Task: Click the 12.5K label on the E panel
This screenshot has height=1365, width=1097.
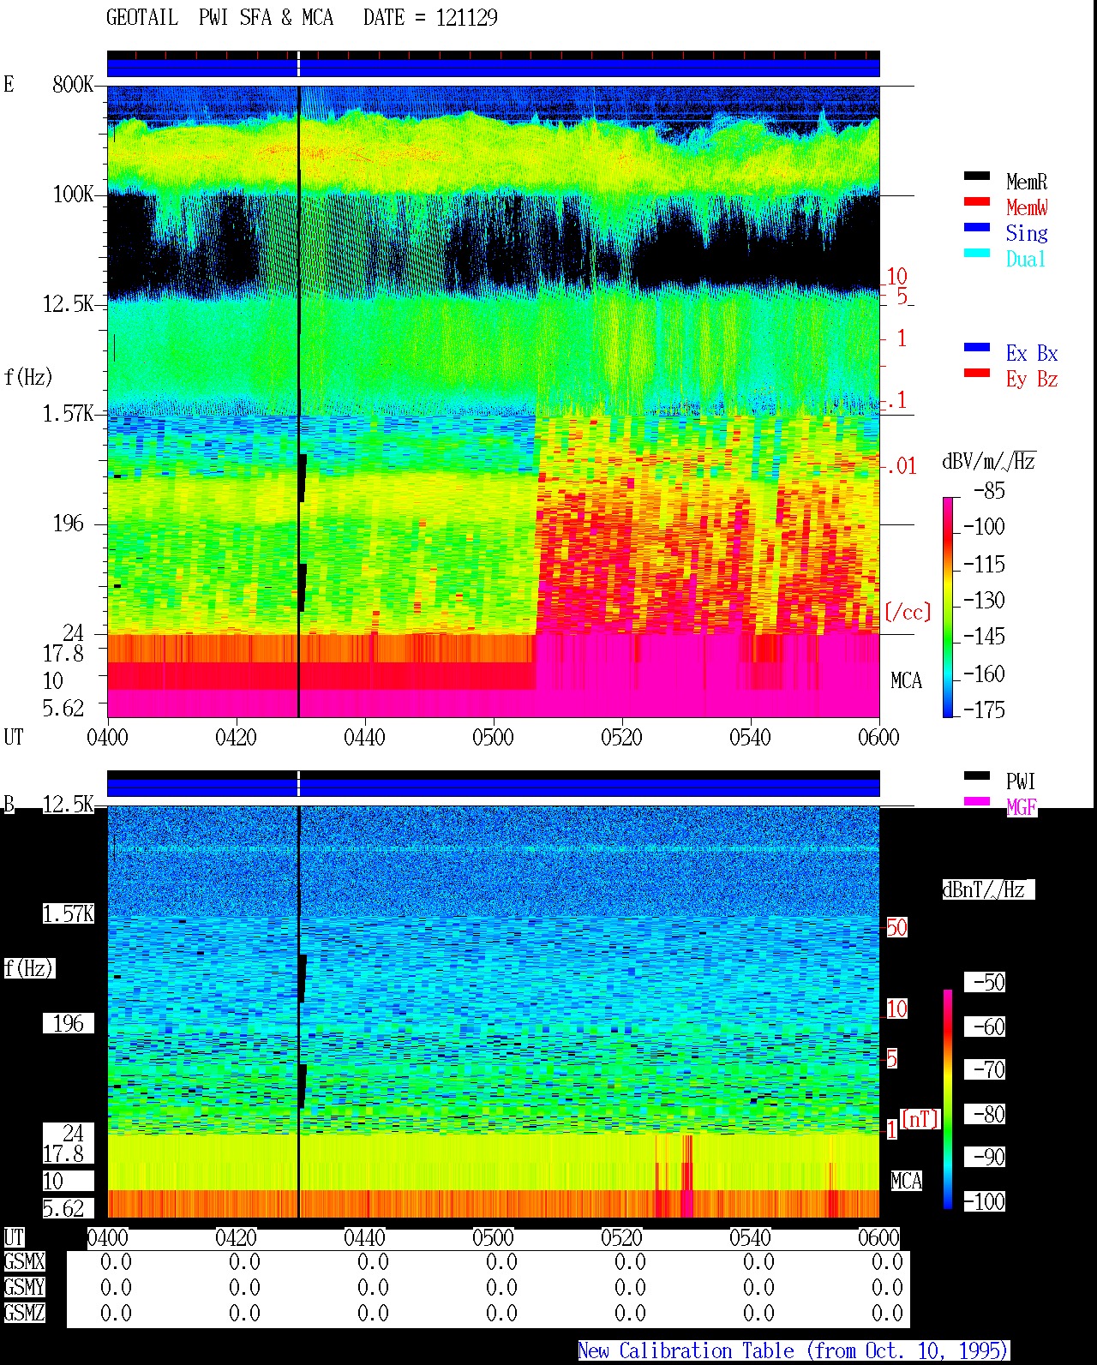Action: [x=69, y=304]
